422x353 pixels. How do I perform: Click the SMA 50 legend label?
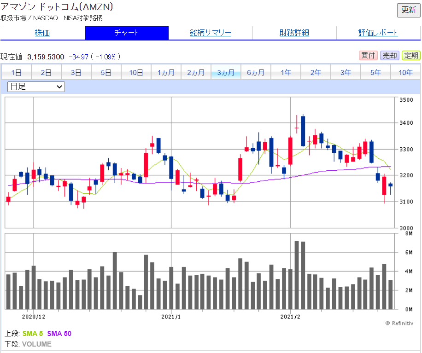(59, 334)
